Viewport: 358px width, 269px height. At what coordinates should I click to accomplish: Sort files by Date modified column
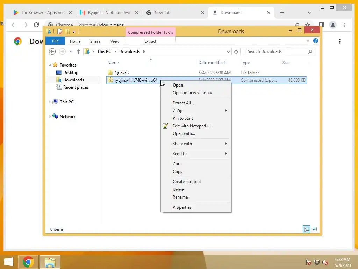click(212, 63)
